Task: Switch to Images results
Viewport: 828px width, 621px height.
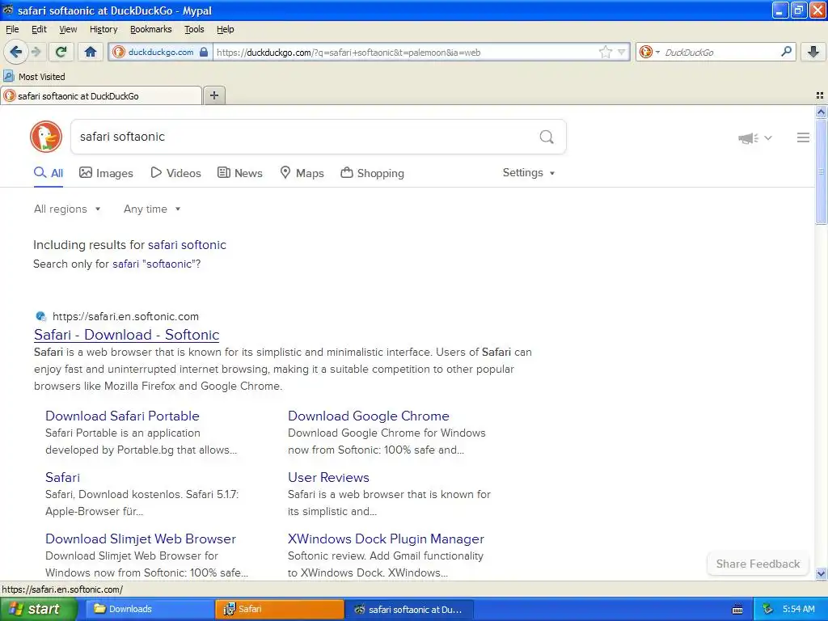Action: tap(106, 173)
